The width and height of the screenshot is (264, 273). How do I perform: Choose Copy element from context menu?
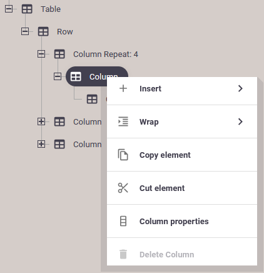point(182,155)
